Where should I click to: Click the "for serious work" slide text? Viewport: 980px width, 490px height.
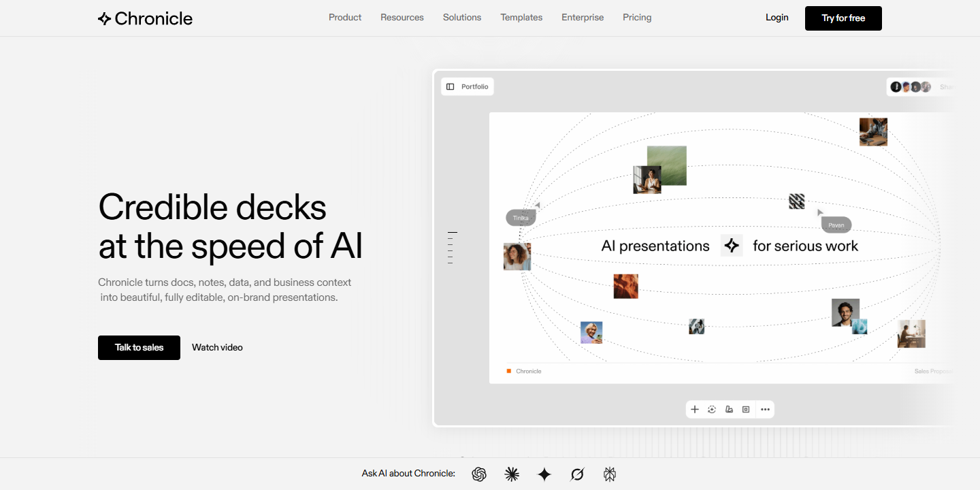(806, 246)
